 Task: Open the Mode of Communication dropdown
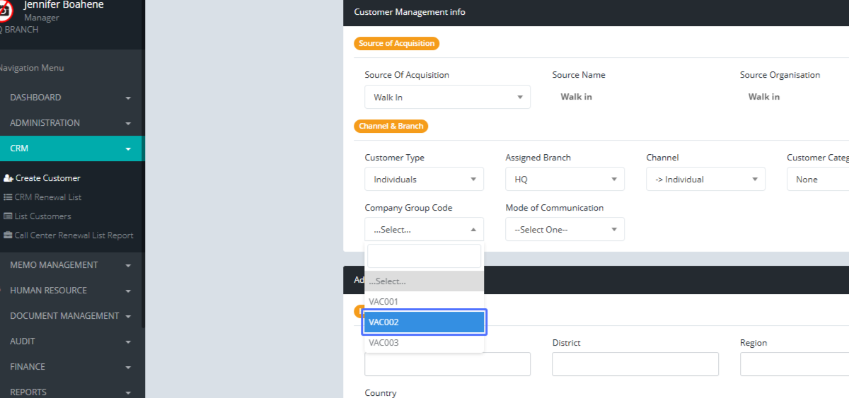click(x=565, y=230)
